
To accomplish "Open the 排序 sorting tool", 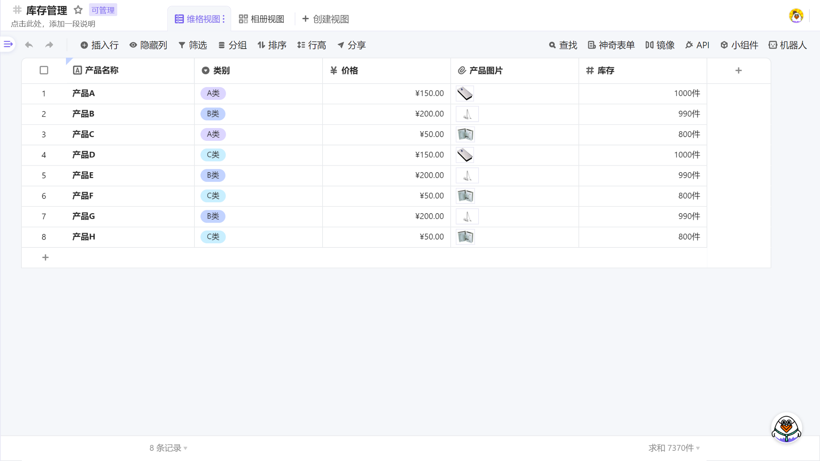I will coord(272,45).
